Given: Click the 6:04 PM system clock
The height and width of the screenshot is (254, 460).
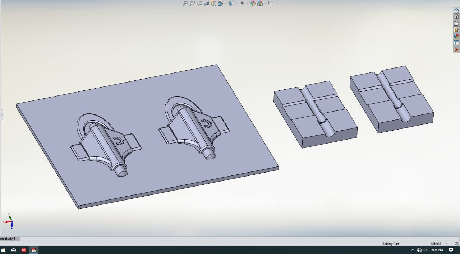Looking at the screenshot, I should tap(437, 250).
